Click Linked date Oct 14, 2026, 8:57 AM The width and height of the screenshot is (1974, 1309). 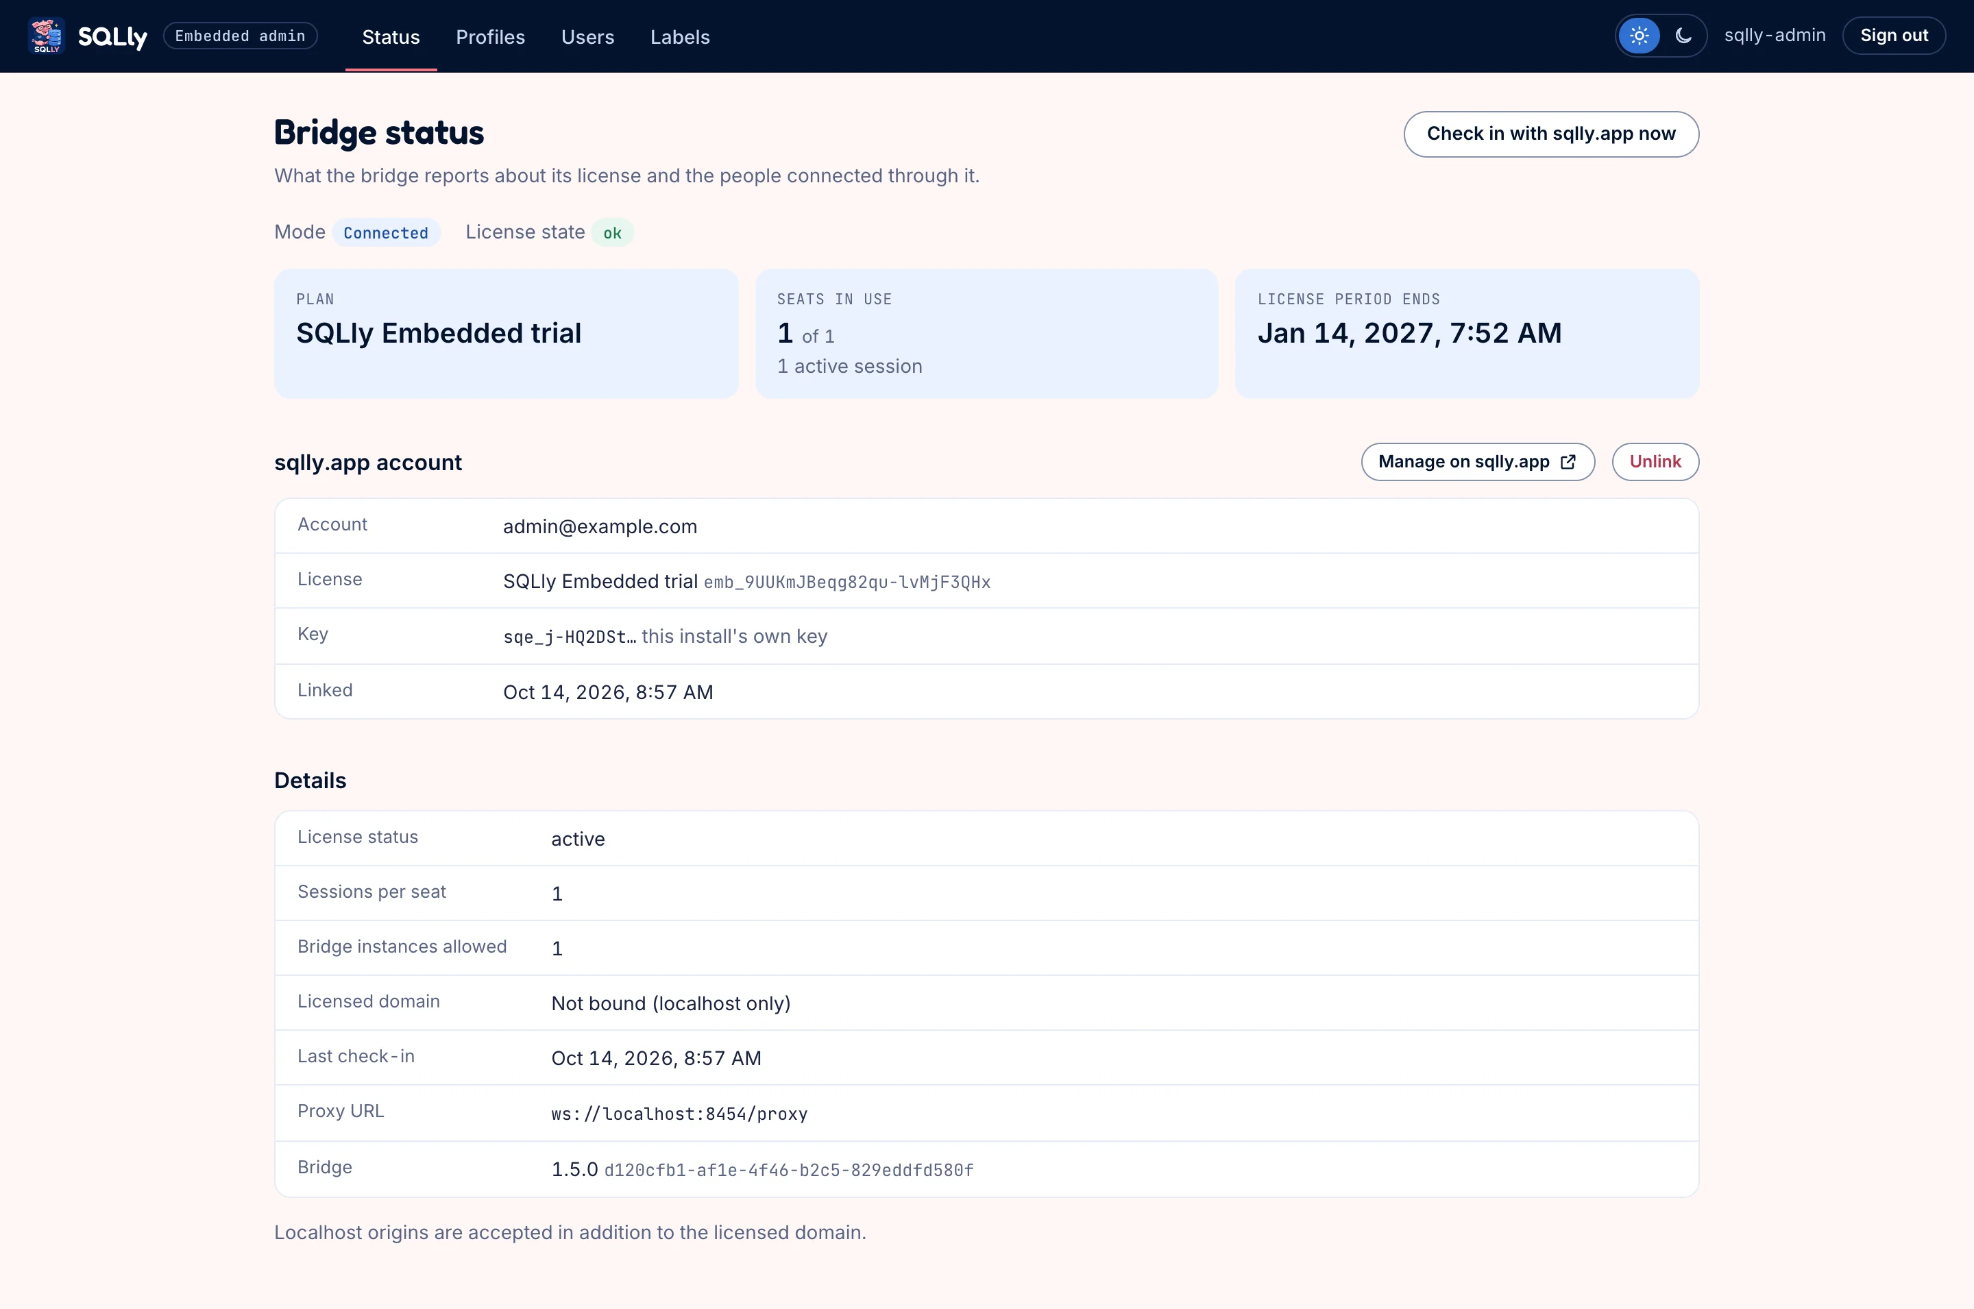click(608, 692)
